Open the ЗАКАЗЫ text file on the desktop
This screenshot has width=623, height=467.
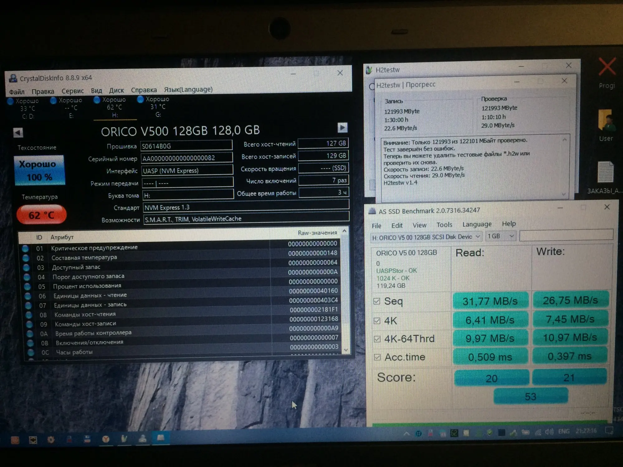[605, 172]
